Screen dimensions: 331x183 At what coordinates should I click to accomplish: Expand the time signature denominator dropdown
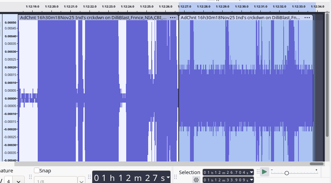(x=19, y=181)
